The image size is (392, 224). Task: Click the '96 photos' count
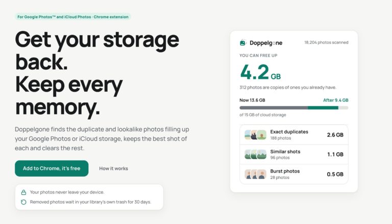click(x=280, y=158)
